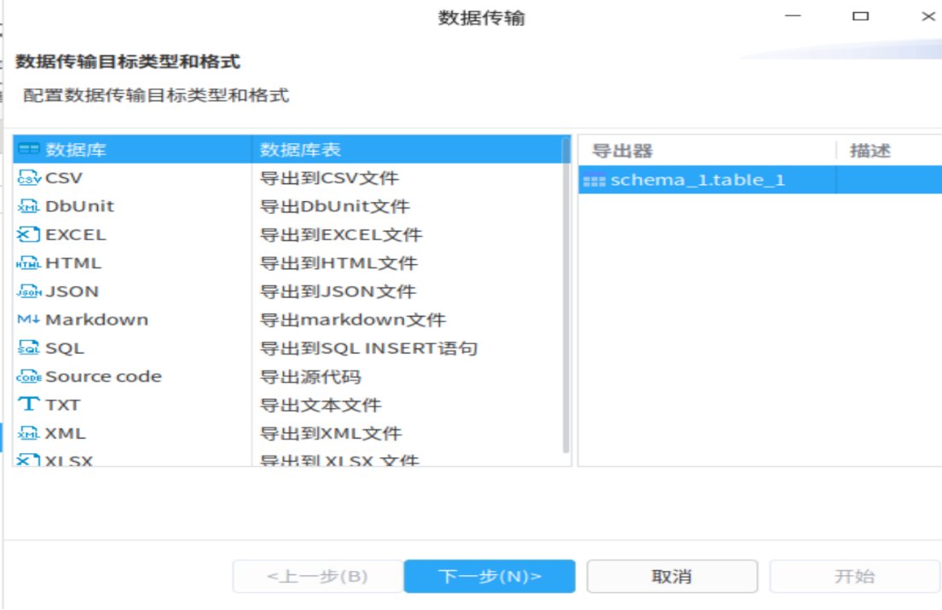Maximize the 数据传输 dialog window

coord(861,16)
